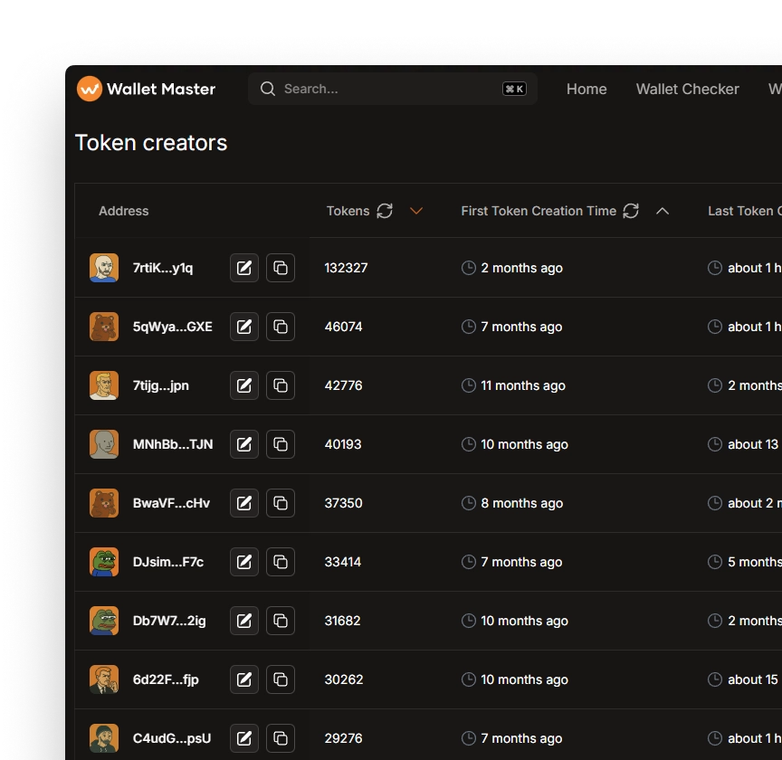
Task: Copy the MNhBb...TJN wallet address
Action: tap(281, 444)
